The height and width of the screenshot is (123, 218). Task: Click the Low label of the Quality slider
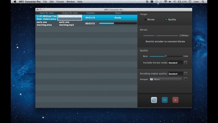pos(186,56)
